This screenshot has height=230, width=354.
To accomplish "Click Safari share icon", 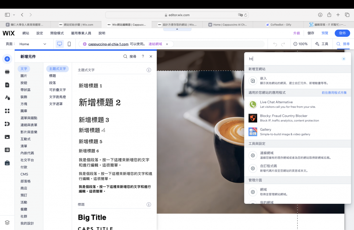I will point(329,15).
